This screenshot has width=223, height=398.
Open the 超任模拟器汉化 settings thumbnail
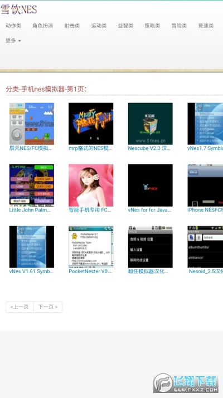tap(150, 247)
